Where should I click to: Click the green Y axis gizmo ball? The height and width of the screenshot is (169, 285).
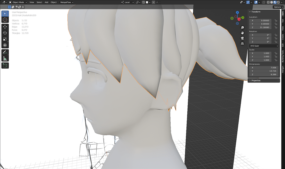point(243,17)
